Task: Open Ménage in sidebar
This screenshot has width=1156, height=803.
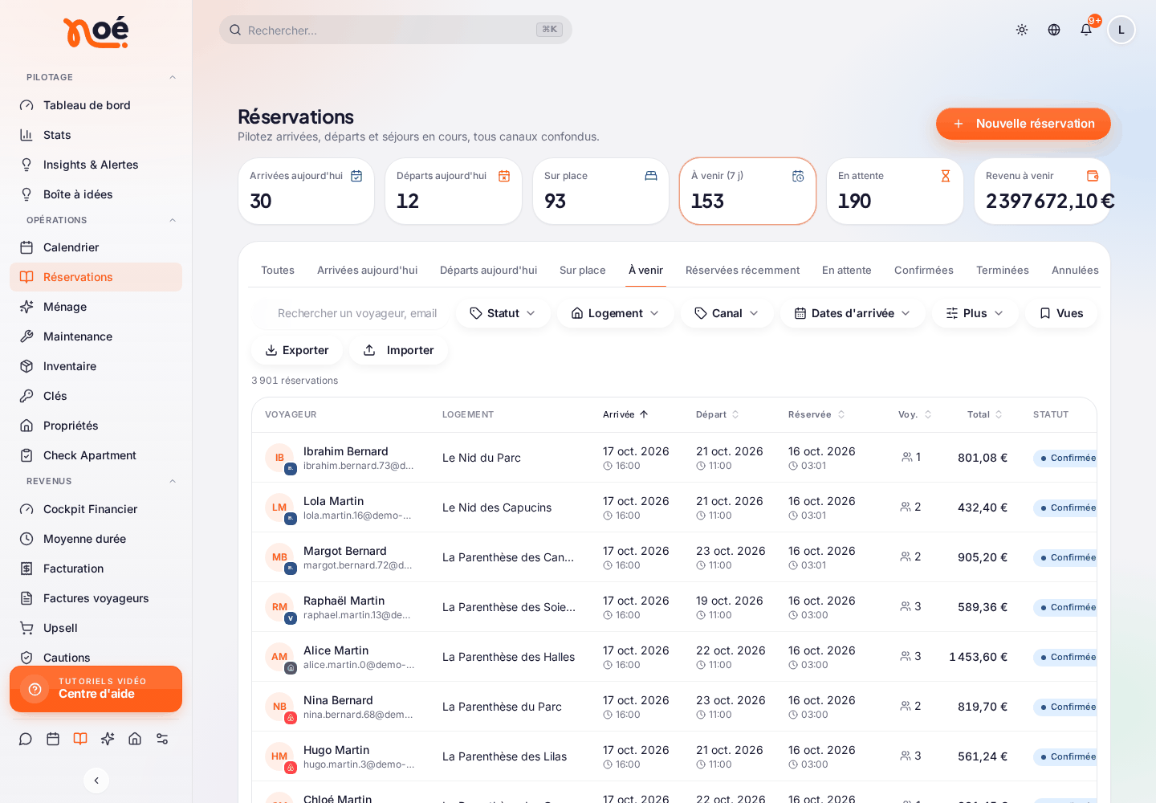Action: [x=96, y=307]
